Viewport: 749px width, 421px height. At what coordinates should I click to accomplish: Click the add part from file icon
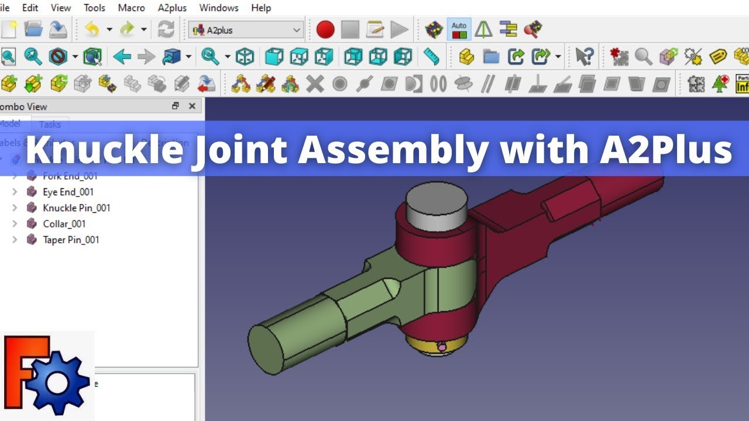click(x=8, y=84)
